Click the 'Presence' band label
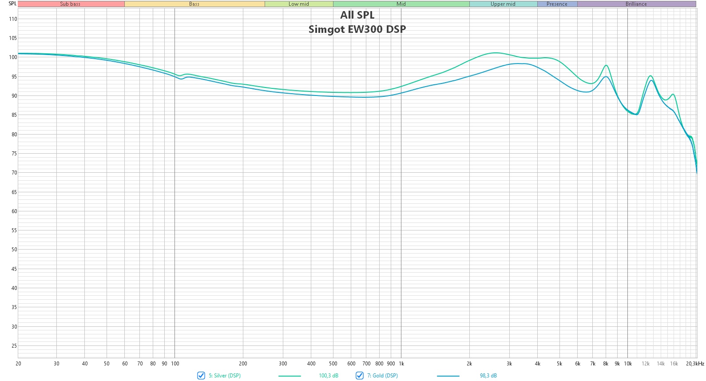Screen dimensions: 706x381 click(x=557, y=4)
